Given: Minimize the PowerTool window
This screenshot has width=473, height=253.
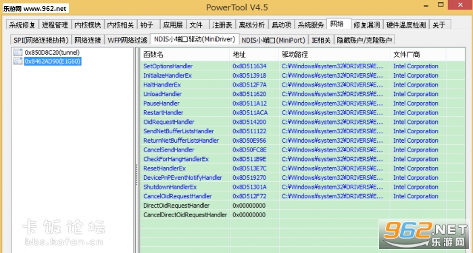Looking at the screenshot, I should 426,5.
